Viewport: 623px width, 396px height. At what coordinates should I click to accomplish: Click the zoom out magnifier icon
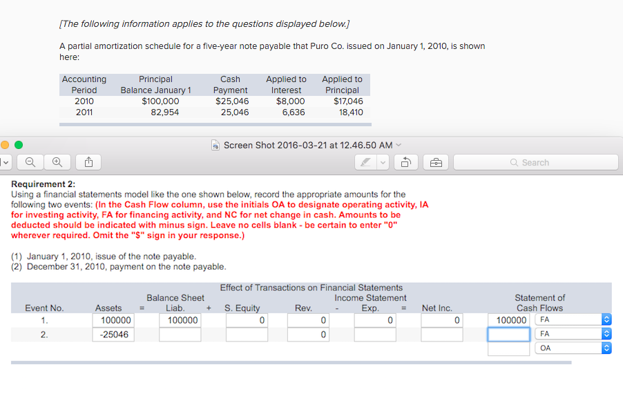coord(30,162)
